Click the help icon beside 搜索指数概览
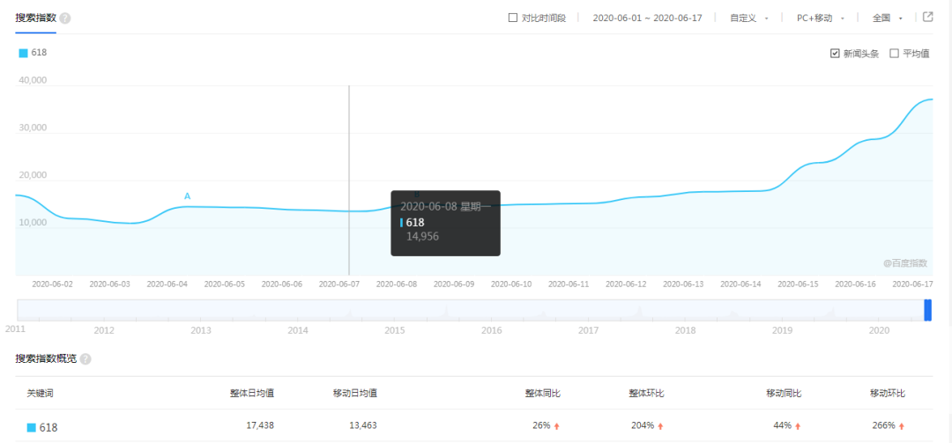 86,359
